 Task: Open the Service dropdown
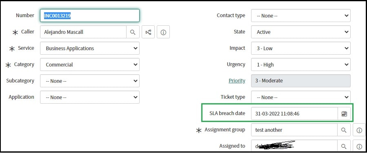(x=90, y=48)
